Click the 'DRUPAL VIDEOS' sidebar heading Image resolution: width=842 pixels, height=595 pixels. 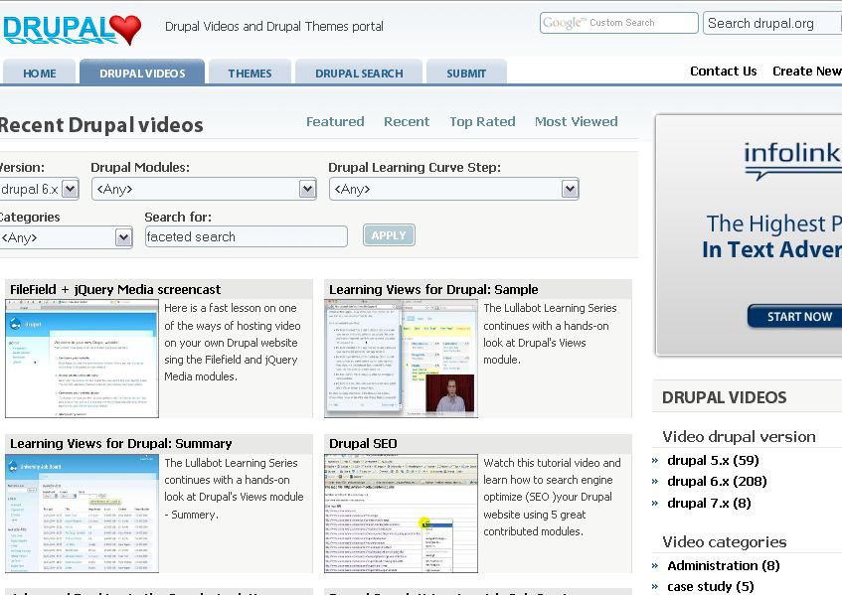725,397
